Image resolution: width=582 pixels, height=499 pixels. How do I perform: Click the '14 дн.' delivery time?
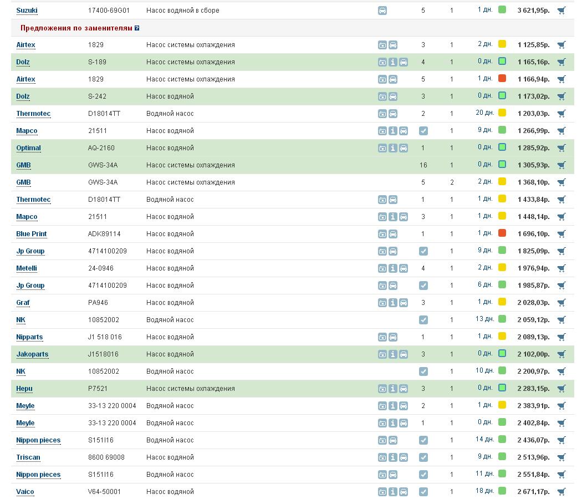[x=485, y=440]
